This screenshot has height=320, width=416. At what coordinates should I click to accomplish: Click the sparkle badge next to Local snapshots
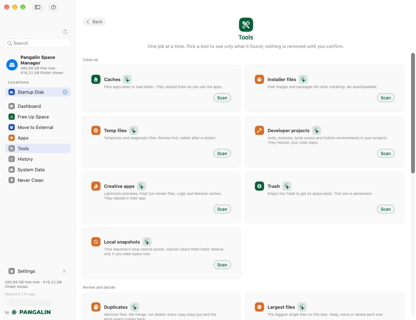[147, 242]
